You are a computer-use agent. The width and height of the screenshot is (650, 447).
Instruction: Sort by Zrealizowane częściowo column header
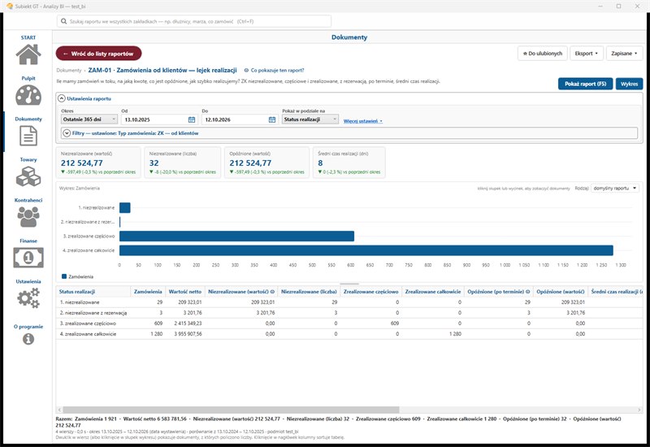point(371,292)
